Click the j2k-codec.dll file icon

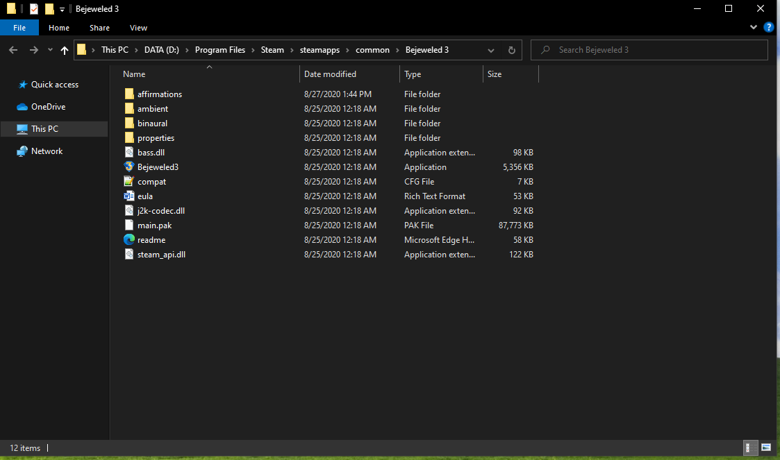128,211
